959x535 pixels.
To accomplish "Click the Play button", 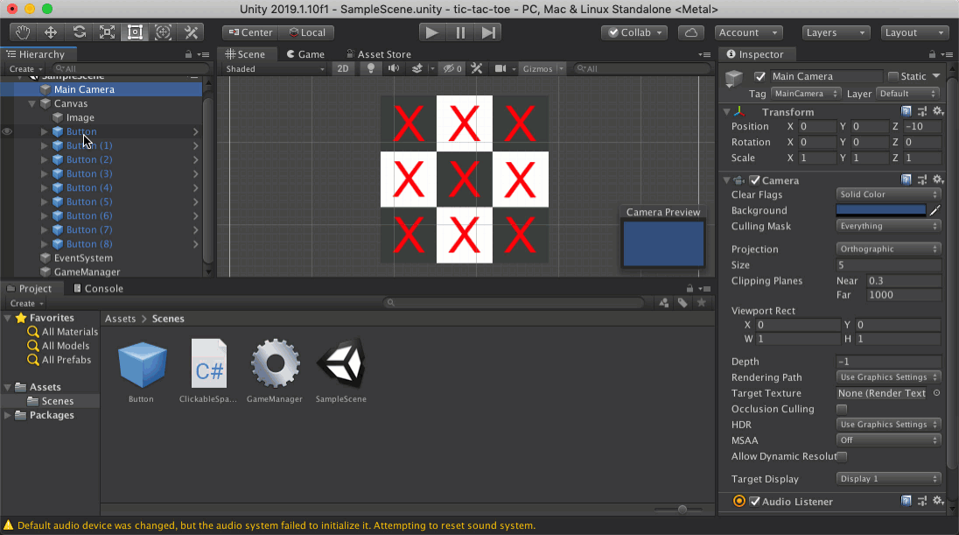I will tap(431, 32).
